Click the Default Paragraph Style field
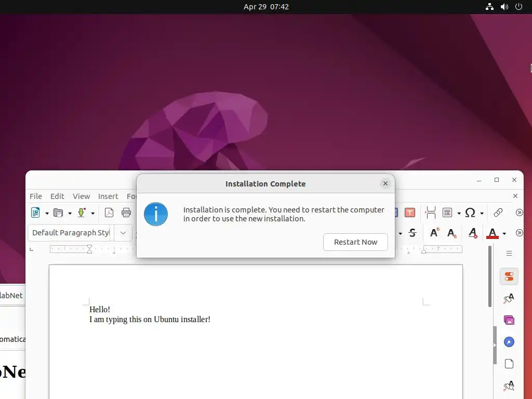Image resolution: width=532 pixels, height=399 pixels. click(71, 233)
